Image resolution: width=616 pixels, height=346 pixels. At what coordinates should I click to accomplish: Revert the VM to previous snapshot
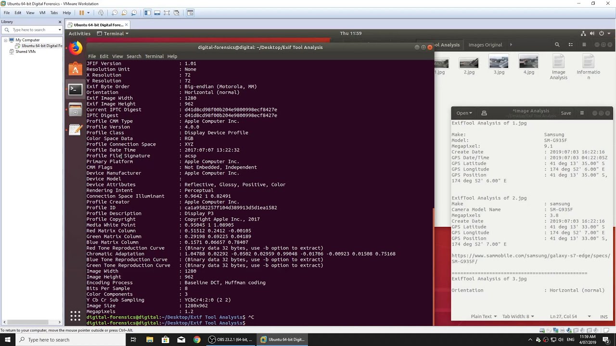124,13
